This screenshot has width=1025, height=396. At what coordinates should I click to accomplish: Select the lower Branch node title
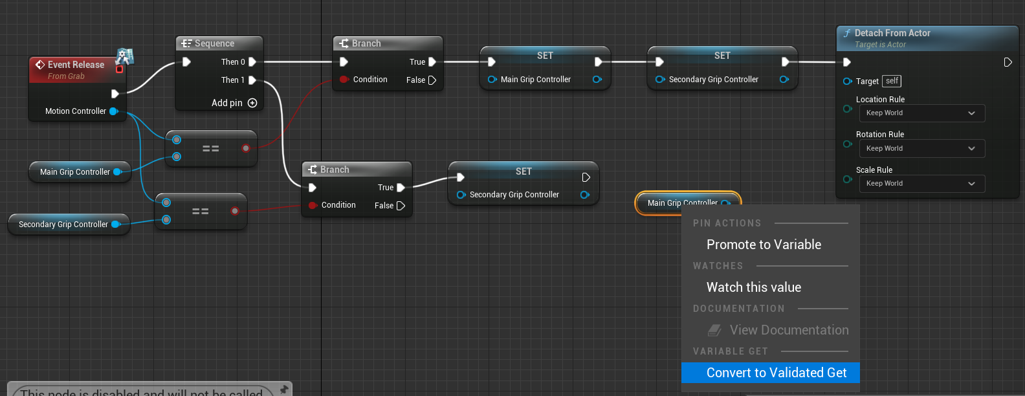coord(335,170)
